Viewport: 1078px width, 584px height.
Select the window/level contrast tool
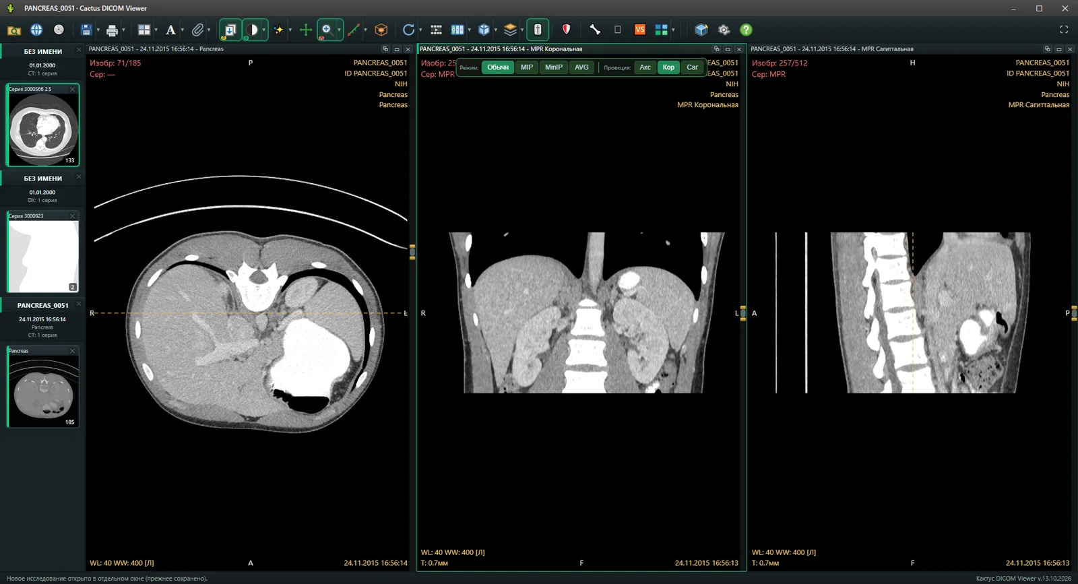tap(251, 30)
